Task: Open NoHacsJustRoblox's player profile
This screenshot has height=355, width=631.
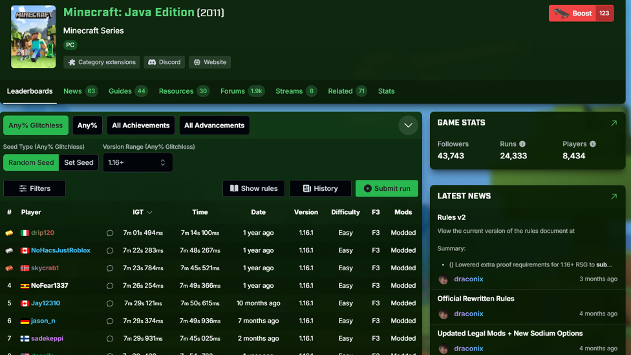Action: [61, 250]
